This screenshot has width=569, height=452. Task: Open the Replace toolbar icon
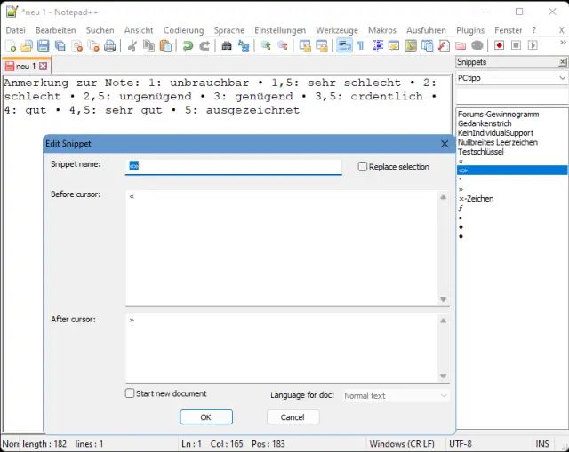click(244, 45)
